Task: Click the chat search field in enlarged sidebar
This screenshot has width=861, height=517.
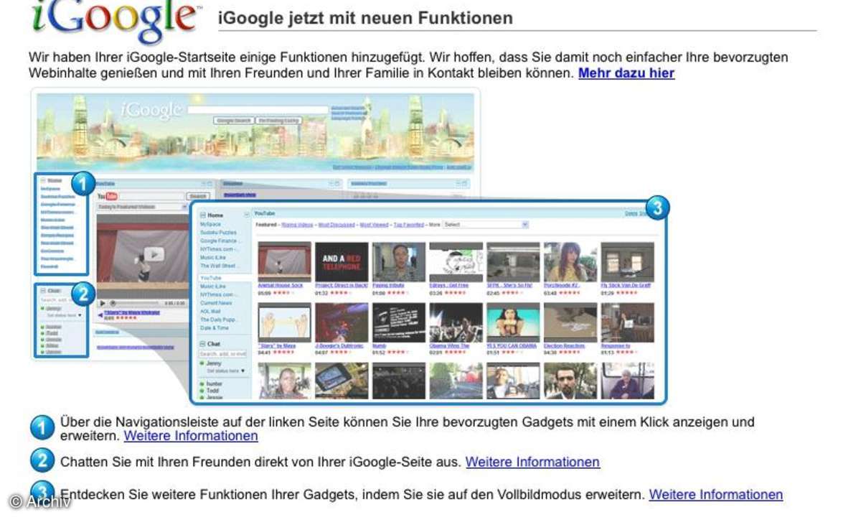Action: [223, 354]
